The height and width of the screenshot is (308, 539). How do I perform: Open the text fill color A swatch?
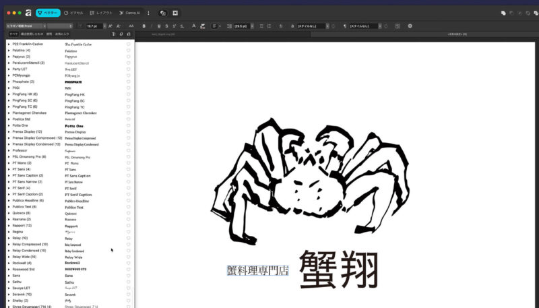pyautogui.click(x=194, y=26)
